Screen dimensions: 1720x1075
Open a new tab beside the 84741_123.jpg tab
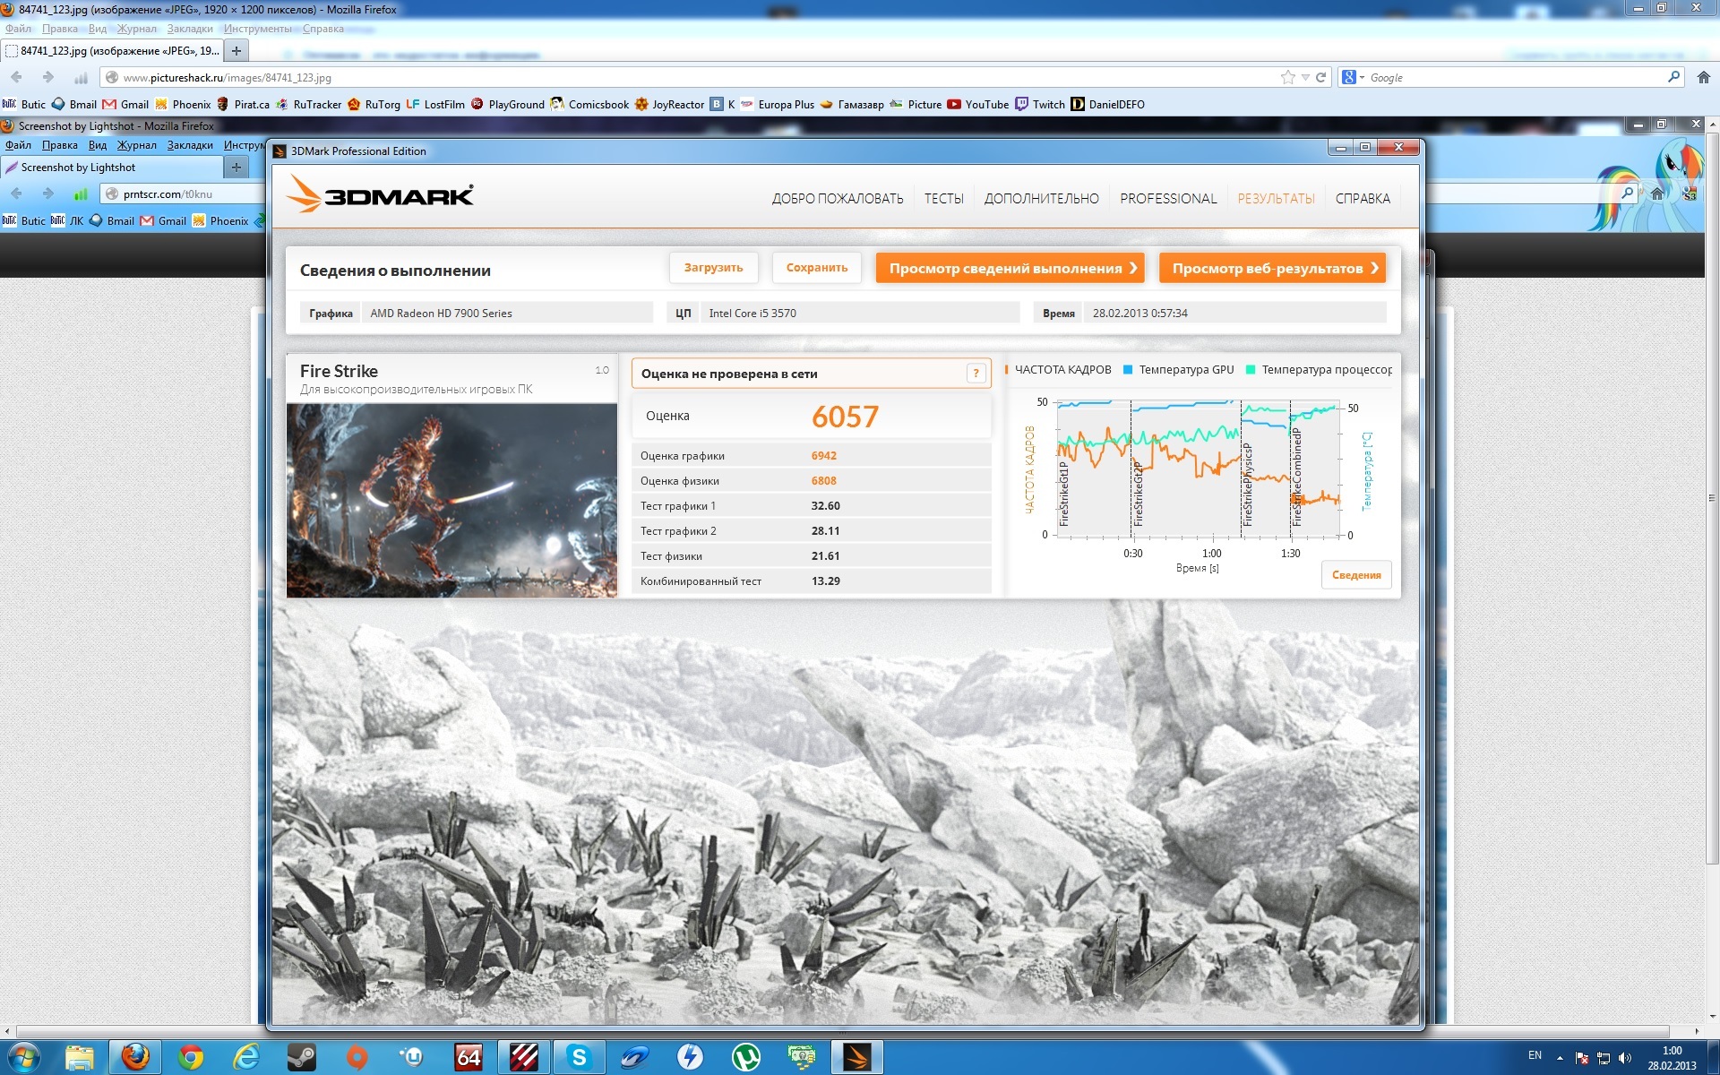(236, 51)
